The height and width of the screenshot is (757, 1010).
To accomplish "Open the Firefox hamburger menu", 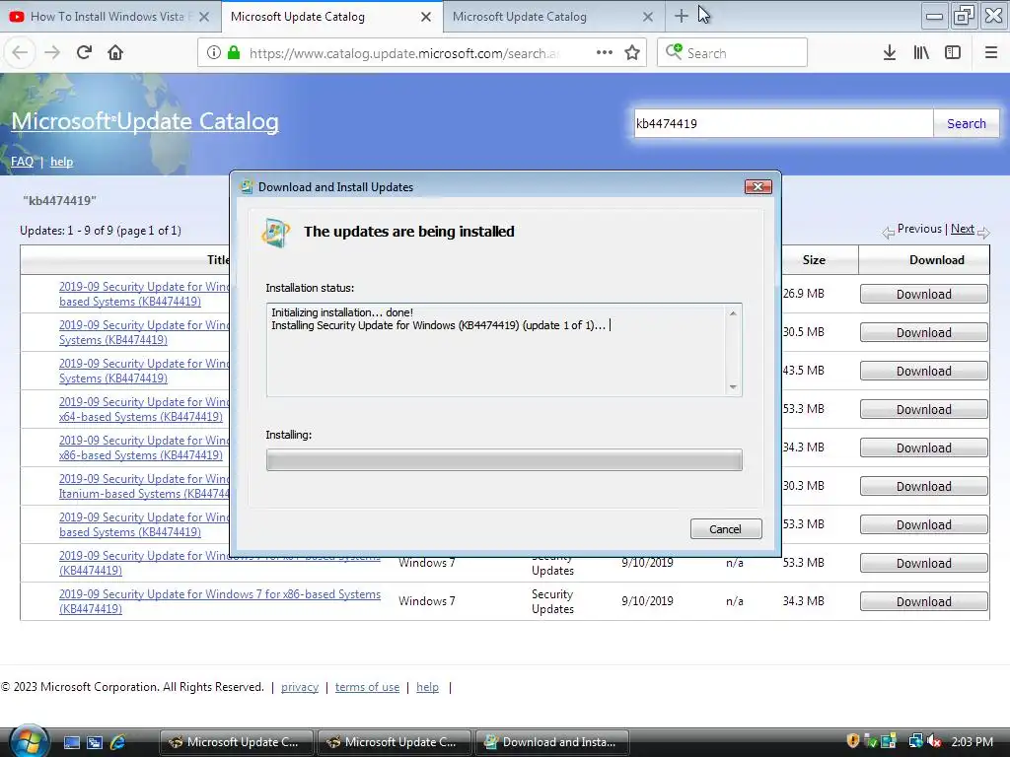I will 991,53.
